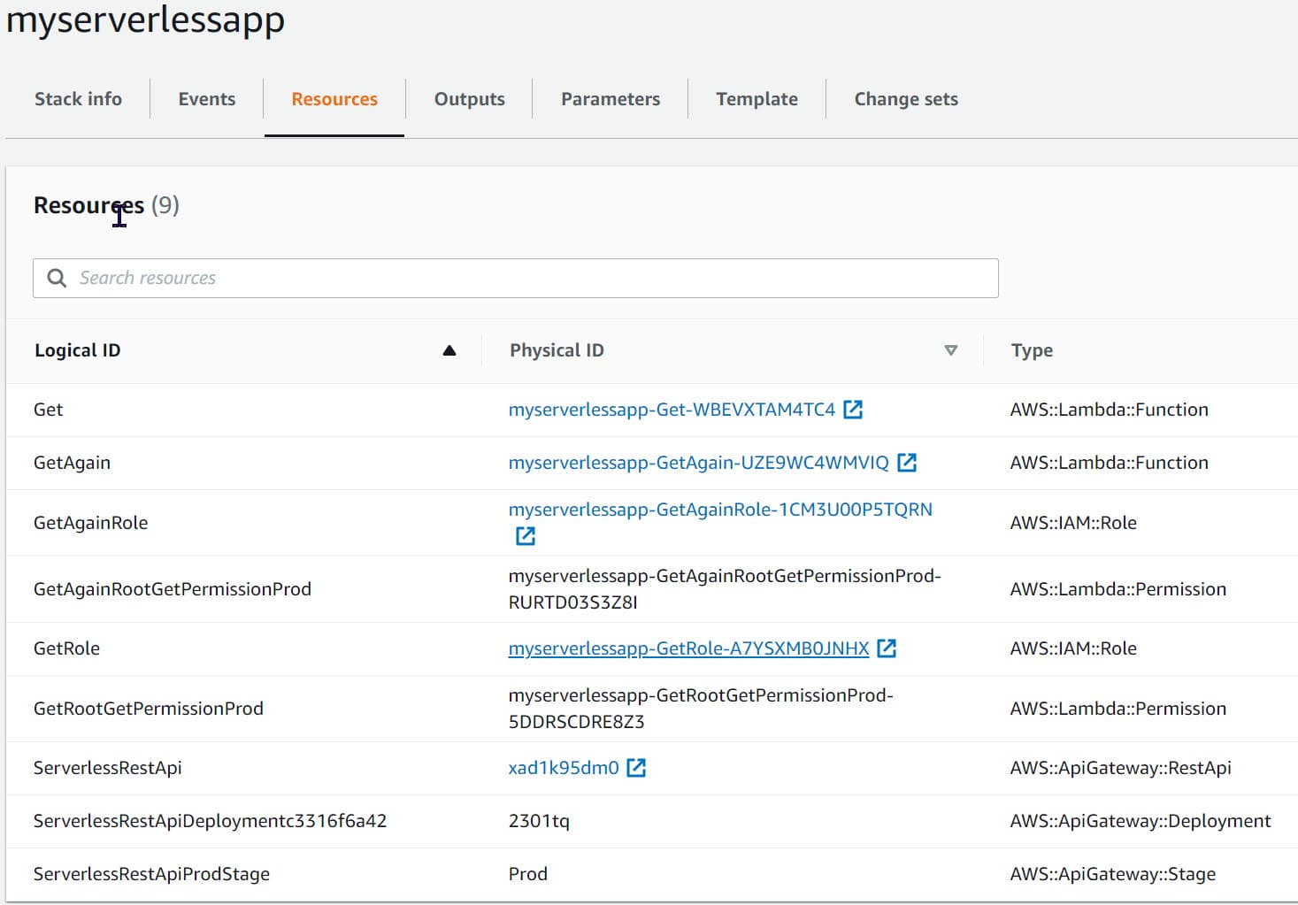Sort by Physical ID descending arrow

click(951, 350)
